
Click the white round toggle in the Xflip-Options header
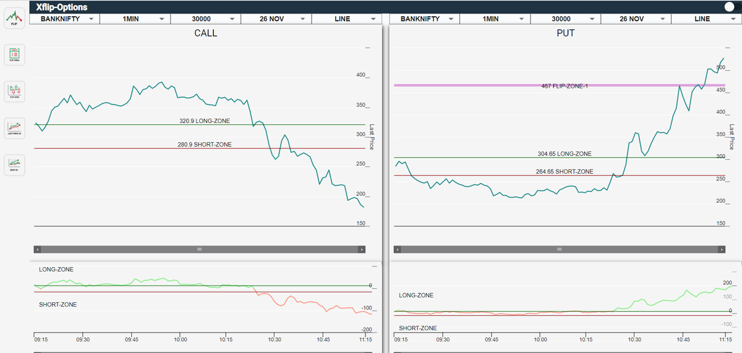(728, 7)
